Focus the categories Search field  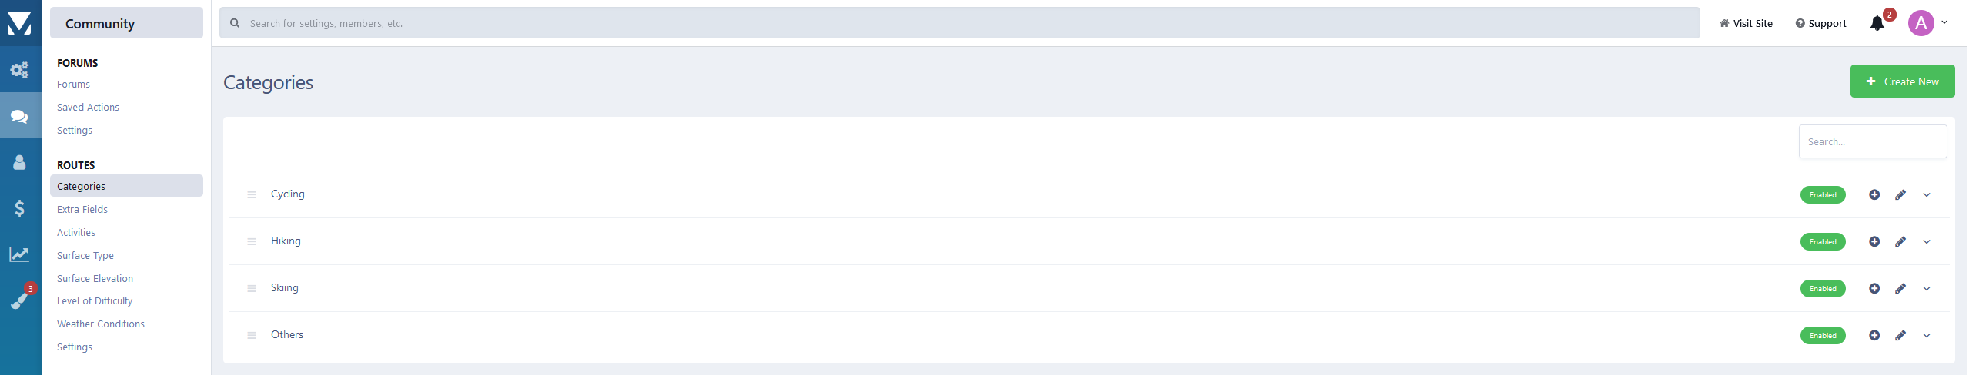click(1872, 142)
